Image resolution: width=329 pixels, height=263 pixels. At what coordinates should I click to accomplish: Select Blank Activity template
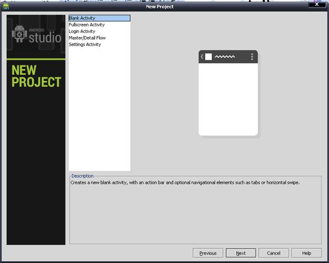tap(99, 18)
